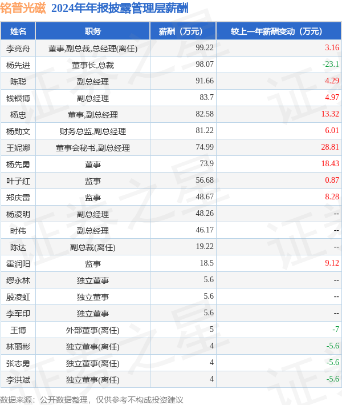342x405 pixels.
Task: Click the change value 18.43
Action: (x=330, y=163)
